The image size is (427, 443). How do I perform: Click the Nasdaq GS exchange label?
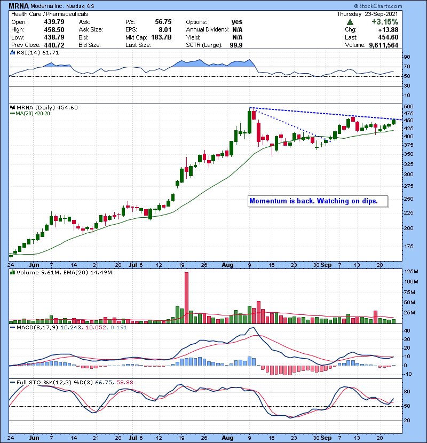80,6
